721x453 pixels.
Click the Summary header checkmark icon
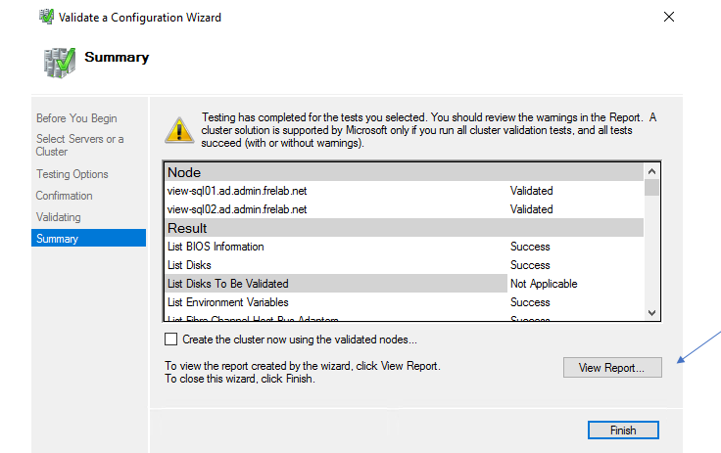tap(59, 61)
